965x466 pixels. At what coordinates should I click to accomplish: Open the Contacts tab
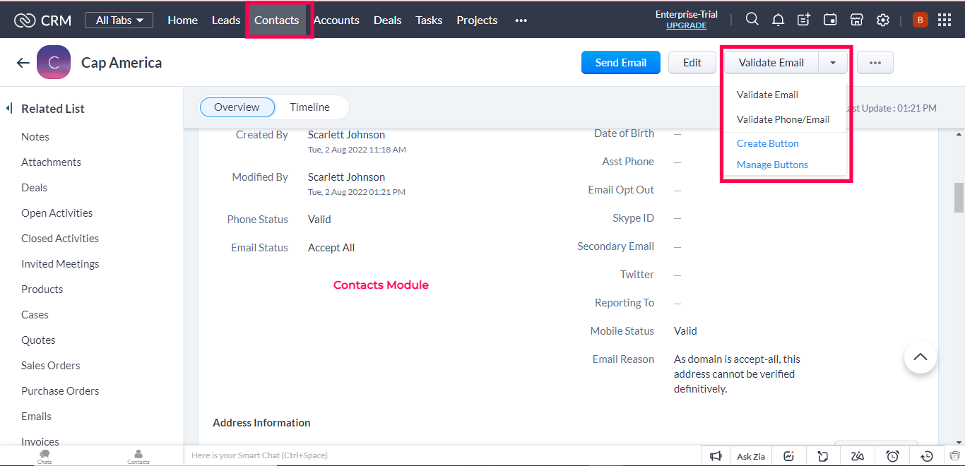(277, 20)
